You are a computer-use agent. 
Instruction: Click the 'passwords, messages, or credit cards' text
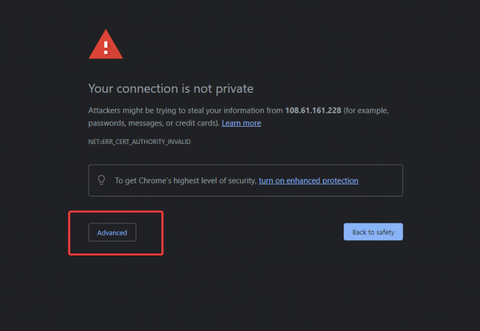(154, 123)
